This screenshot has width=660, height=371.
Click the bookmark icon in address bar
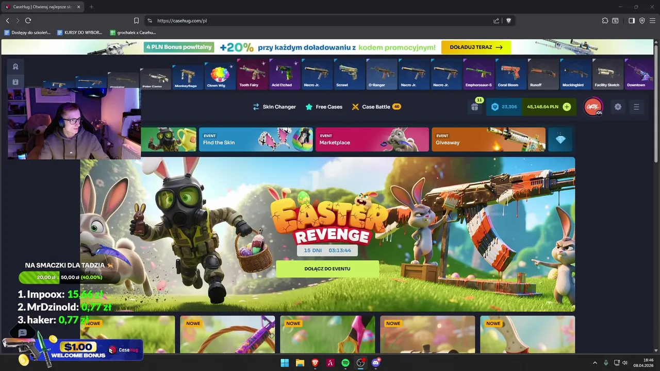coord(136,21)
